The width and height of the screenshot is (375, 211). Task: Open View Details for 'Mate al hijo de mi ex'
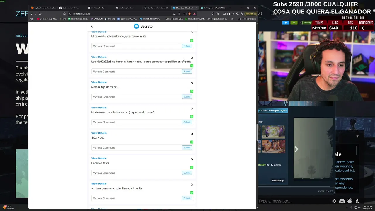(x=99, y=82)
